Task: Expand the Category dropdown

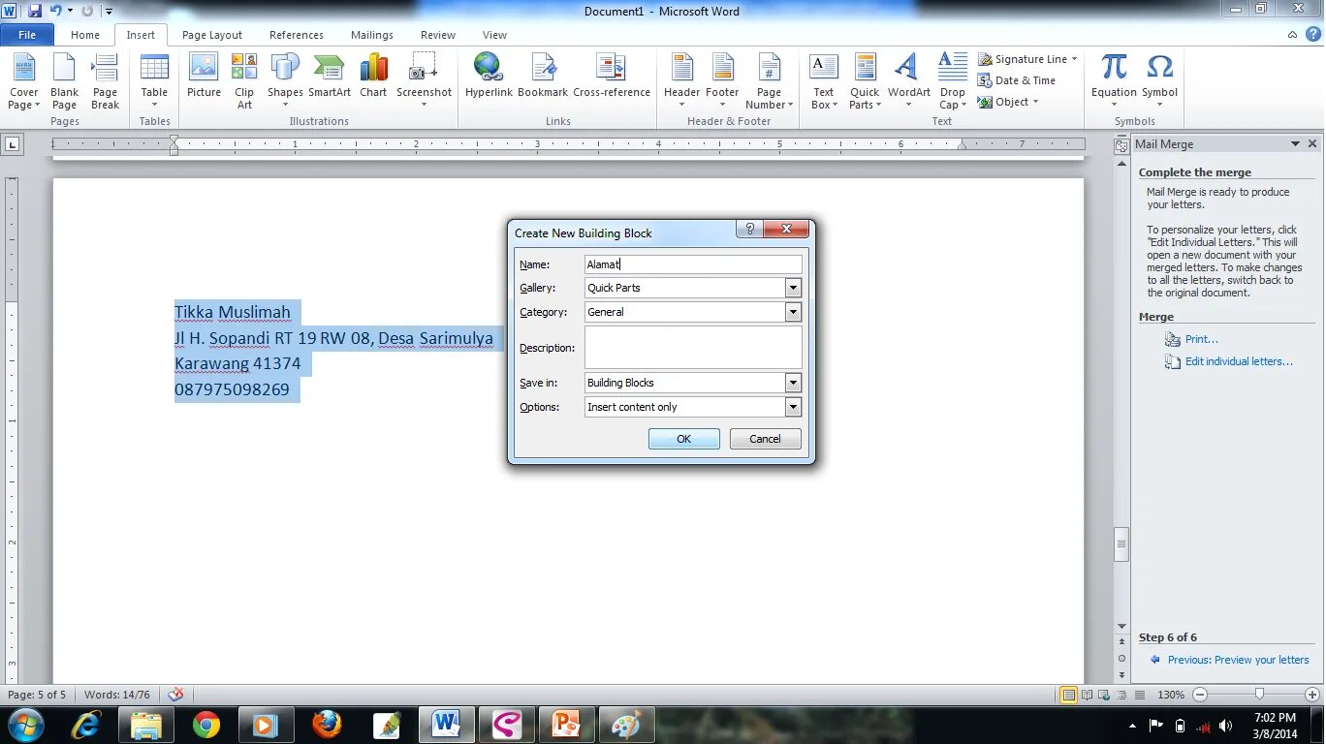Action: coord(793,312)
